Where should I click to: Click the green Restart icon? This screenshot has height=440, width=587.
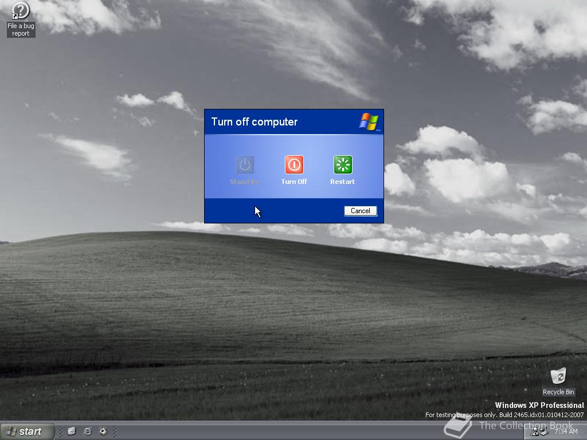(x=343, y=164)
